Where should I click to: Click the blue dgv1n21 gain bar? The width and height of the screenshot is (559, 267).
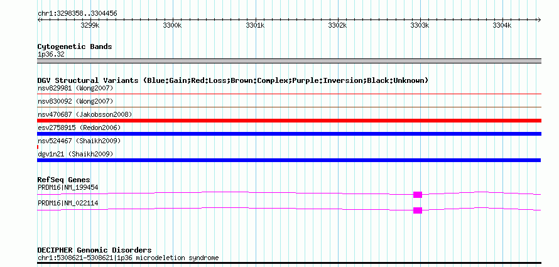tap(289, 160)
